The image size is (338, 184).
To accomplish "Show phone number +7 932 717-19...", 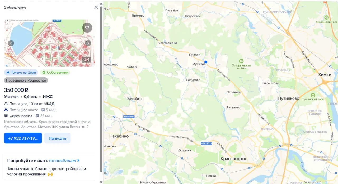I will [x=23, y=138].
